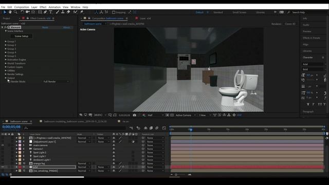Viewport: 329px width, 185px height.
Task: Click the Local Axis Mode icon
Action: [x=96, y=12]
